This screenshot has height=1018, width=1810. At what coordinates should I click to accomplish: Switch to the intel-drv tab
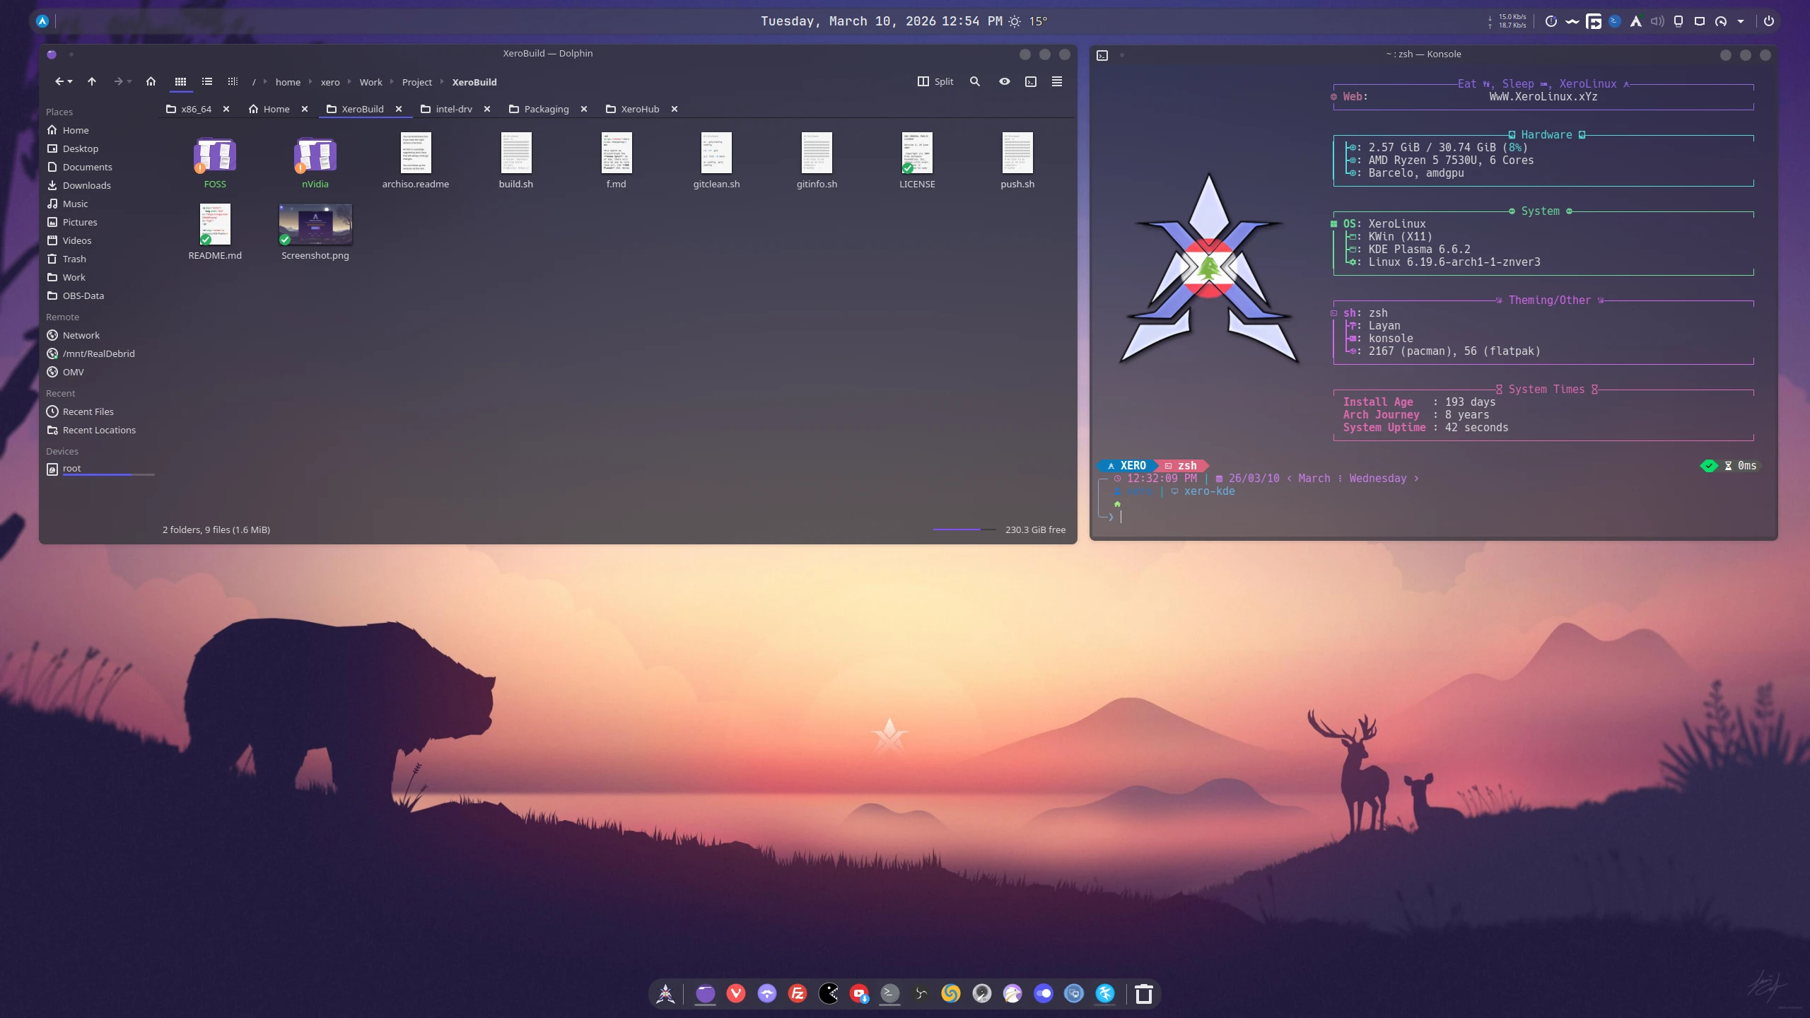(x=453, y=109)
